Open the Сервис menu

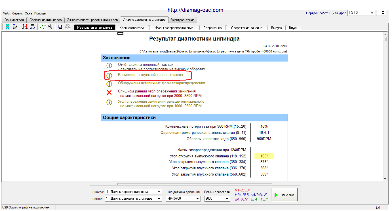18,13
